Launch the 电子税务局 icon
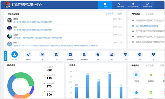Viewport: 165px width, 99px height. pos(84,55)
